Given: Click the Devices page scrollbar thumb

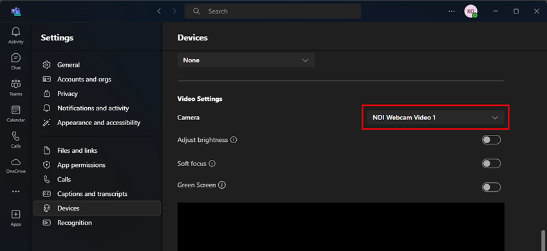Looking at the screenshot, I should [542, 240].
